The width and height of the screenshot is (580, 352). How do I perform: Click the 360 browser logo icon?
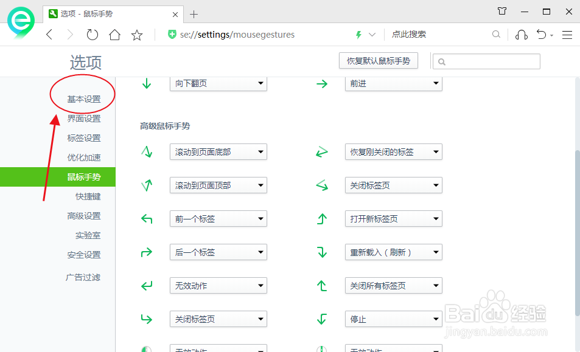click(x=21, y=22)
